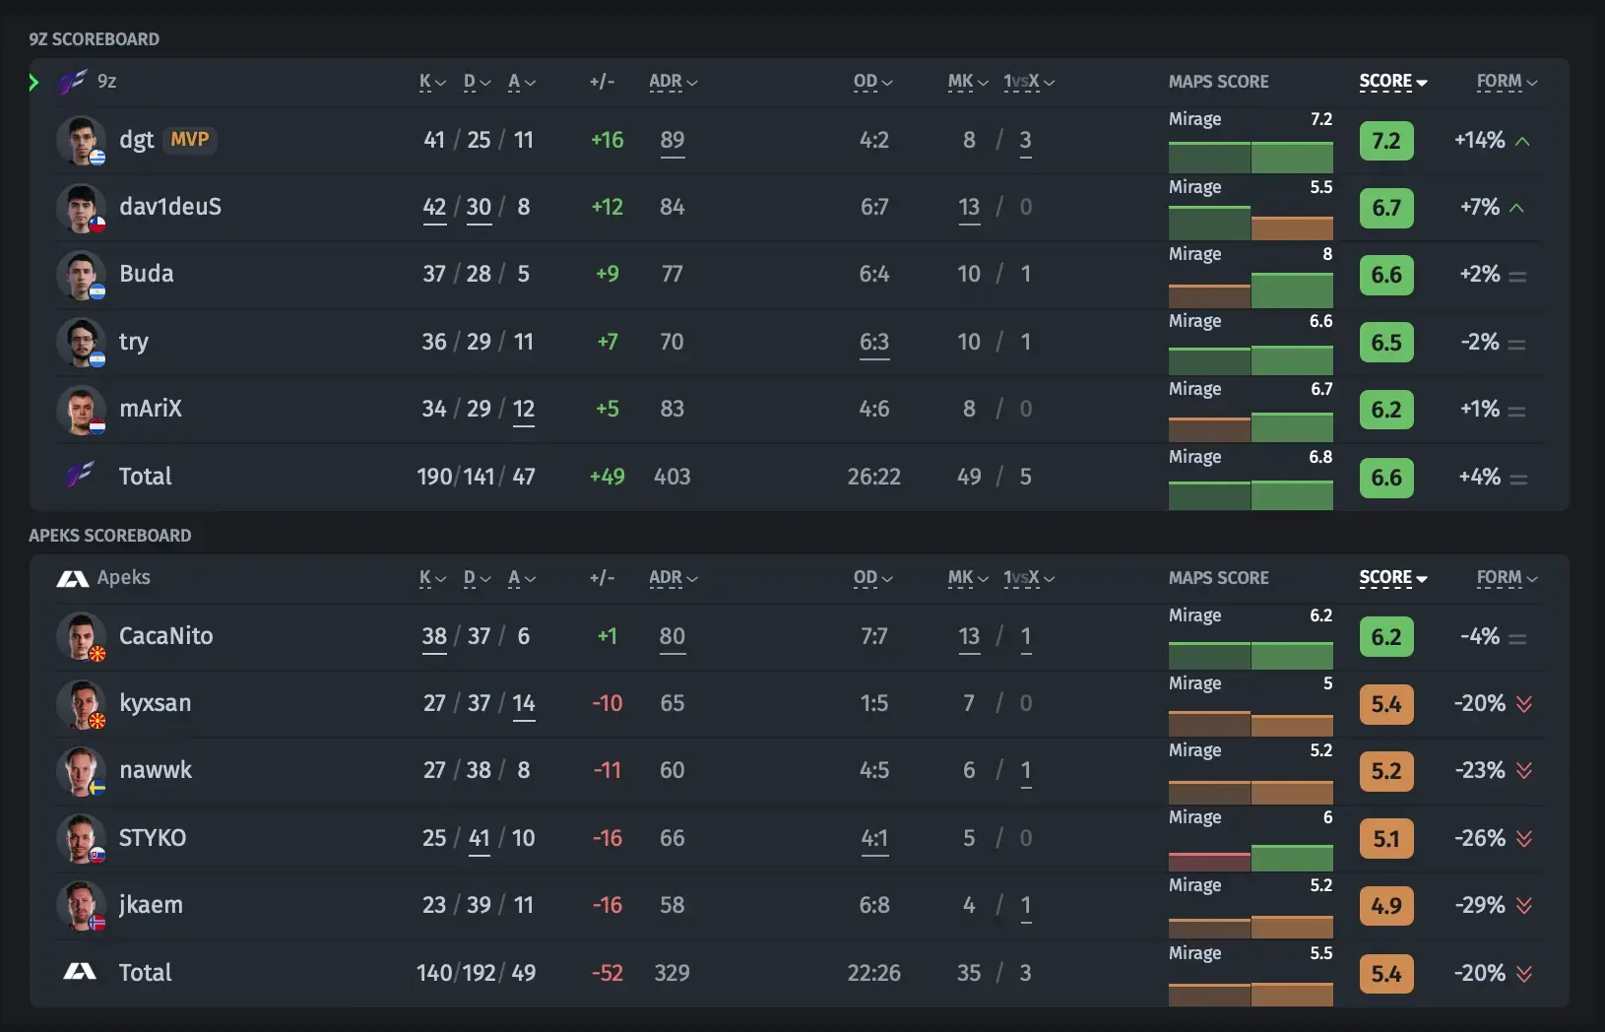Screen dimensions: 1605x1032
Task: Open jkaem player profile link
Action: [x=151, y=905]
